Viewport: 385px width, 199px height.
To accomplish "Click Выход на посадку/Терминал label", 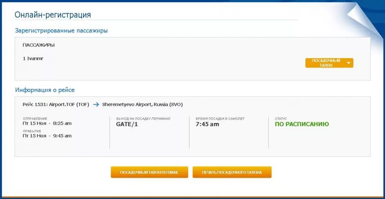I will pos(143,119).
